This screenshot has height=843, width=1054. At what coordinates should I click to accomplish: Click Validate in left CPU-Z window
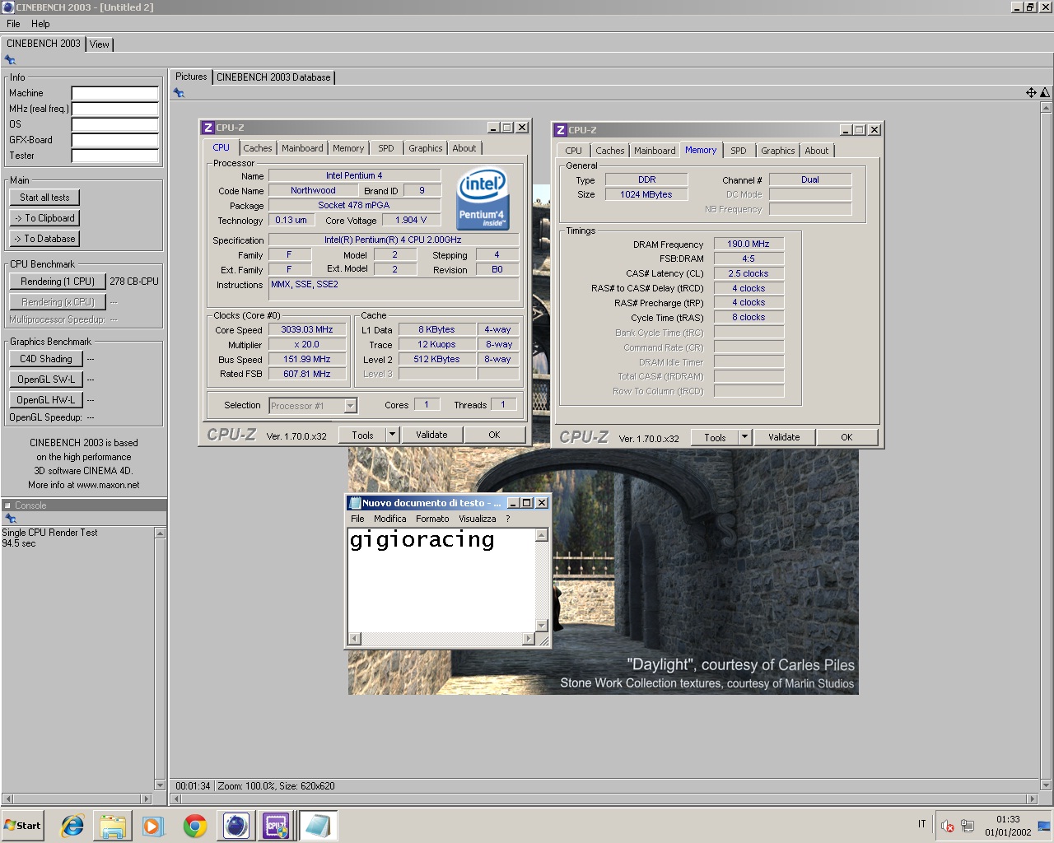coord(431,435)
